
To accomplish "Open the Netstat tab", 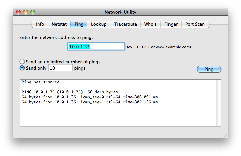I will pyautogui.click(x=59, y=24).
